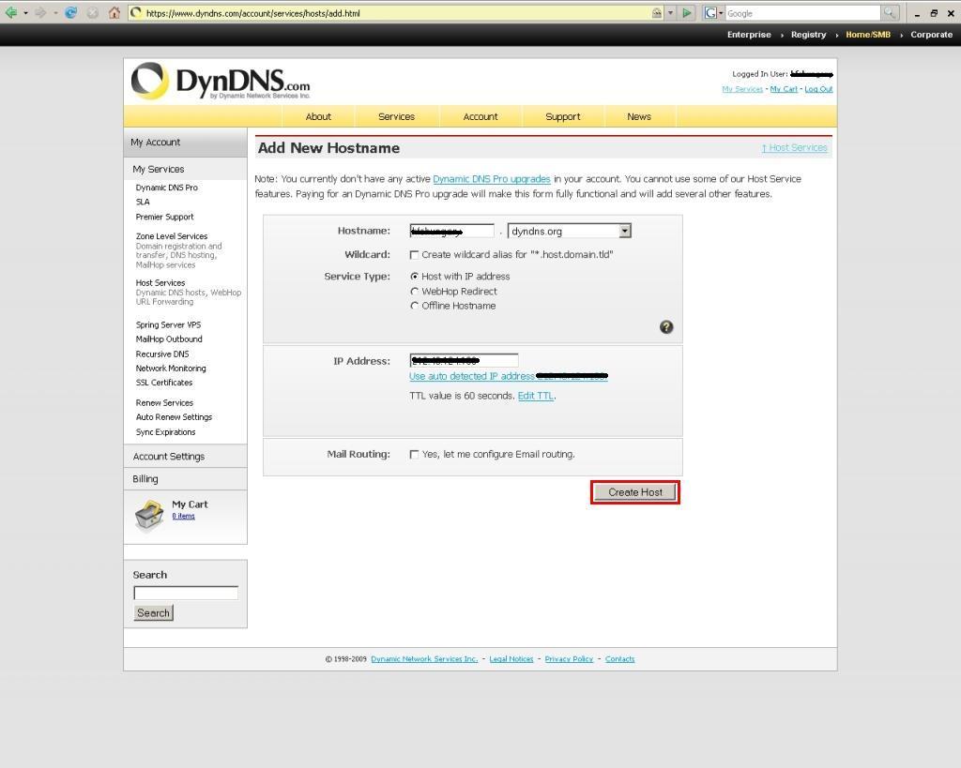Check the Mail Routing email checkbox
The width and height of the screenshot is (961, 768).
(414, 455)
